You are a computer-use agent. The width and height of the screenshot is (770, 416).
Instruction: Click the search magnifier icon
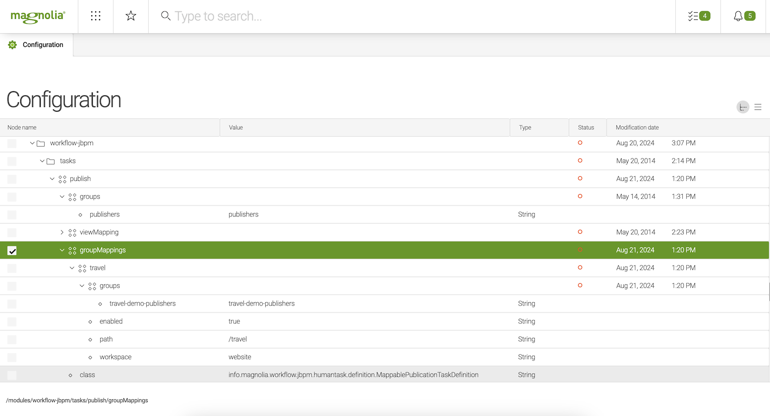point(166,16)
